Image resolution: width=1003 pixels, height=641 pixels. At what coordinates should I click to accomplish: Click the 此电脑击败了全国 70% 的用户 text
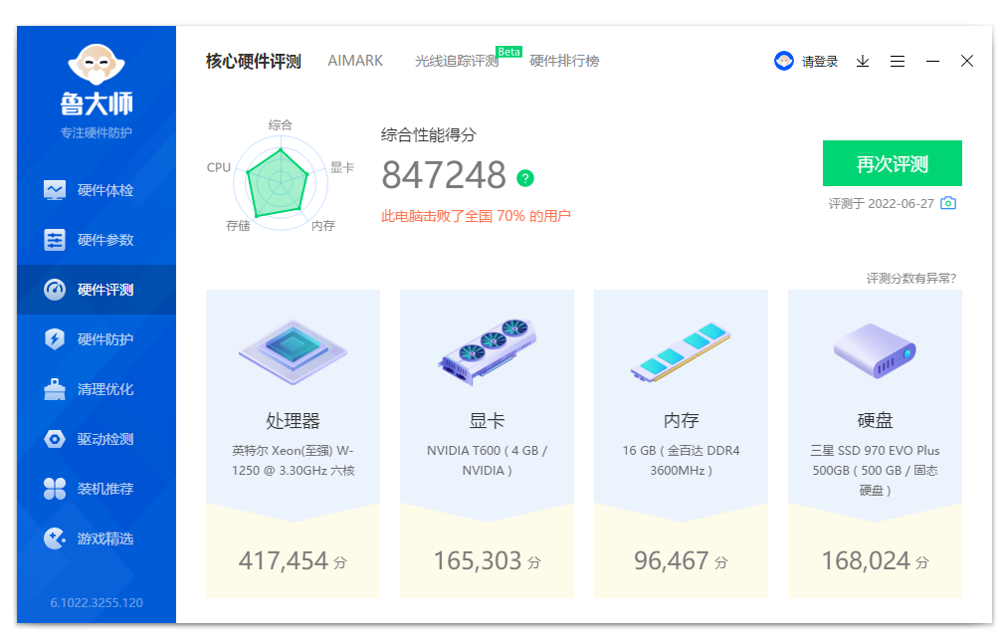pyautogui.click(x=476, y=216)
